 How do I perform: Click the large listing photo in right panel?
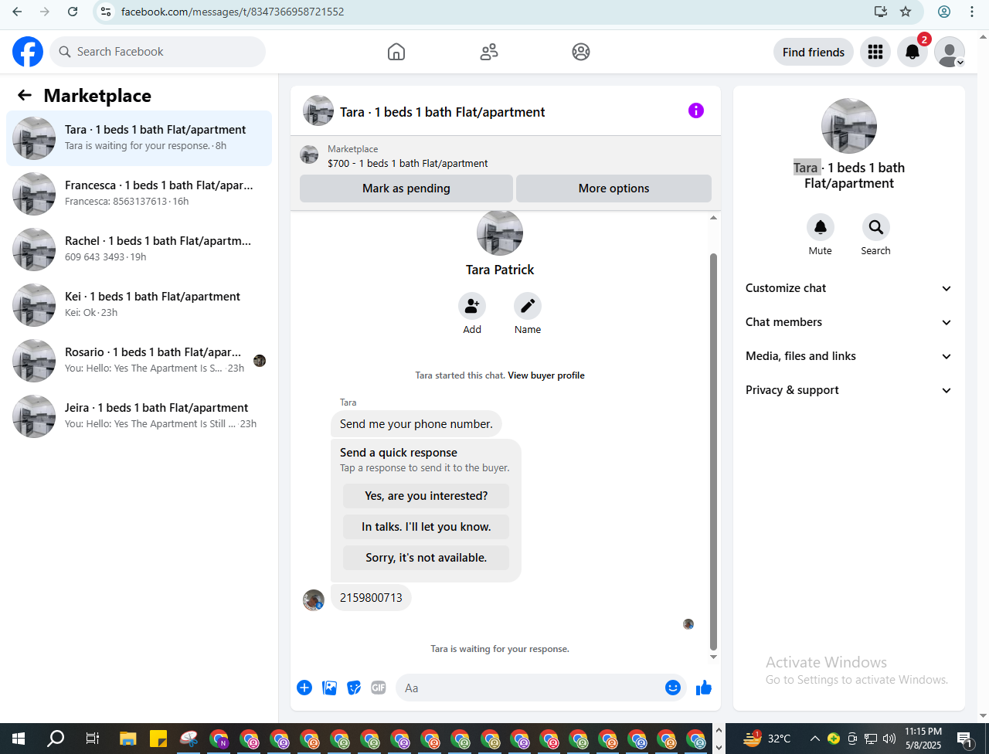tap(849, 126)
